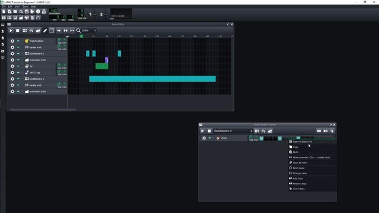Adjust the master volume slider
This screenshot has height=213, width=379.
click(x=95, y=14)
